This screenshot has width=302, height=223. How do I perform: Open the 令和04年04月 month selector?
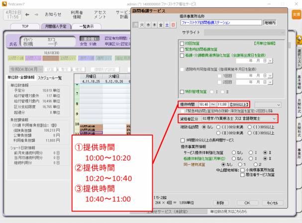24,70
